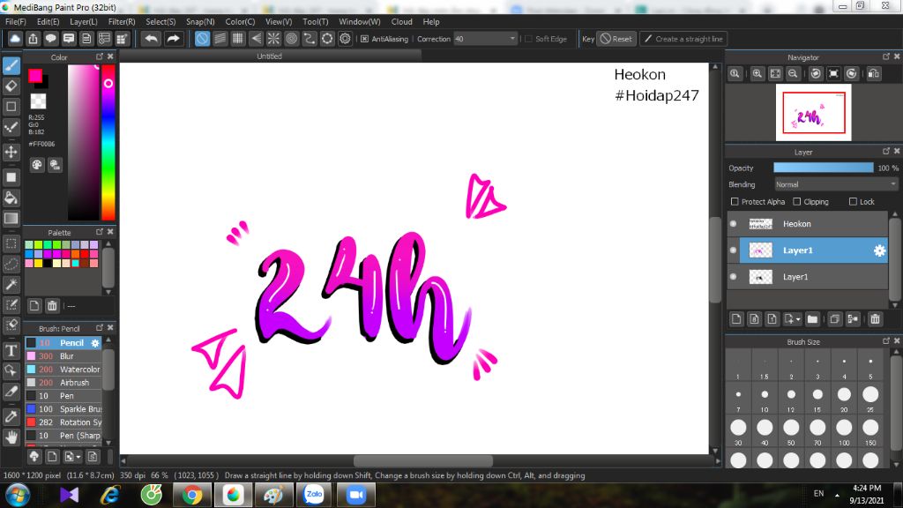Enable layer Lock checkbox
Image resolution: width=903 pixels, height=508 pixels.
click(853, 202)
